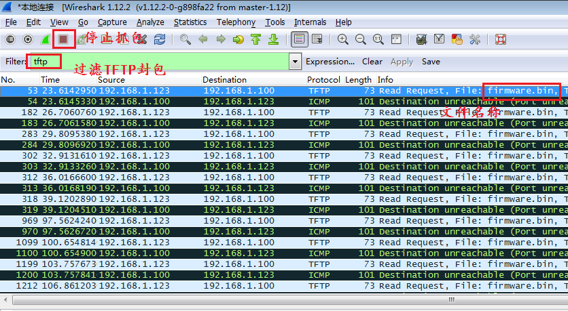Screen dimensions: 568x311
Task: Open capture options icon
Action: (x=28, y=39)
